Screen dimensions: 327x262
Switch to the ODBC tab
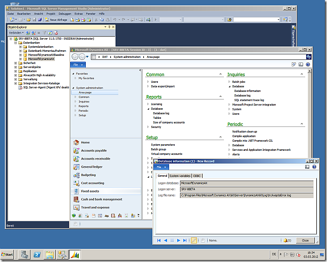(x=197, y=176)
